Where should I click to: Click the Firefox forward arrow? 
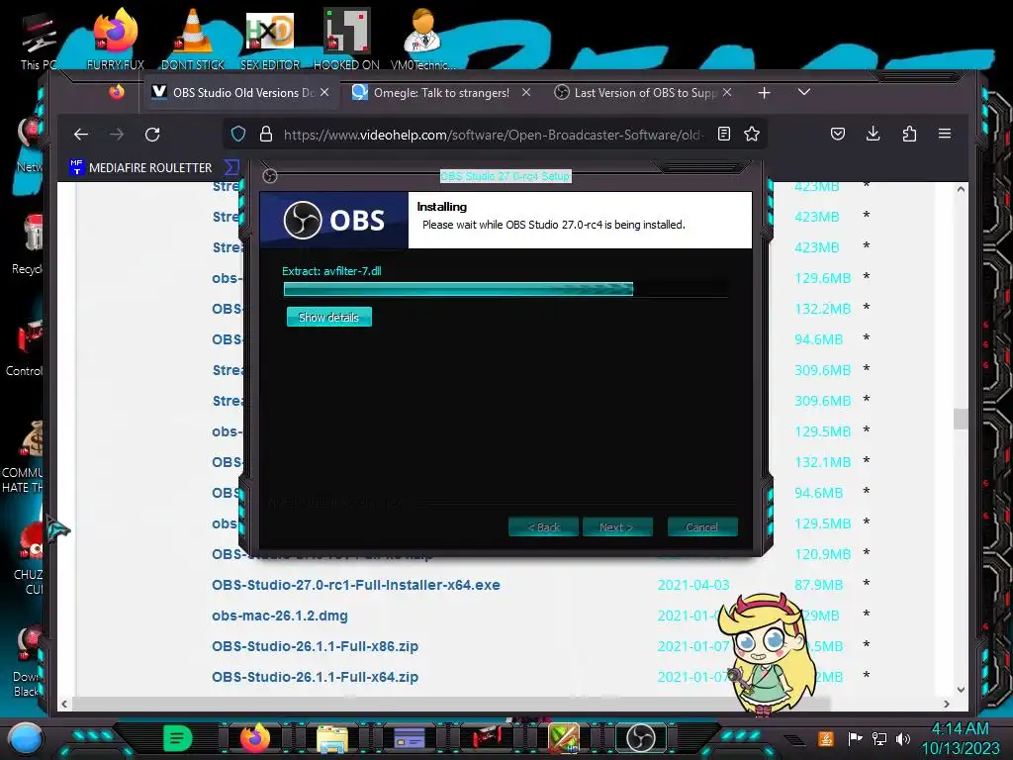point(117,135)
